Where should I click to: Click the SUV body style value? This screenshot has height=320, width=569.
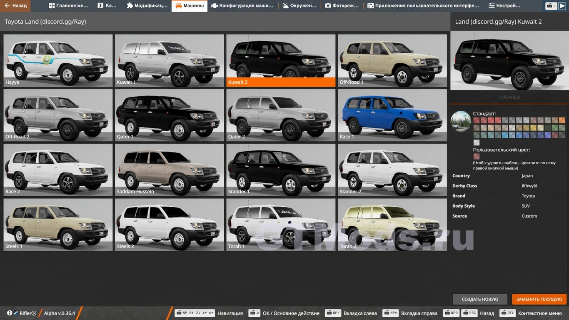point(526,206)
